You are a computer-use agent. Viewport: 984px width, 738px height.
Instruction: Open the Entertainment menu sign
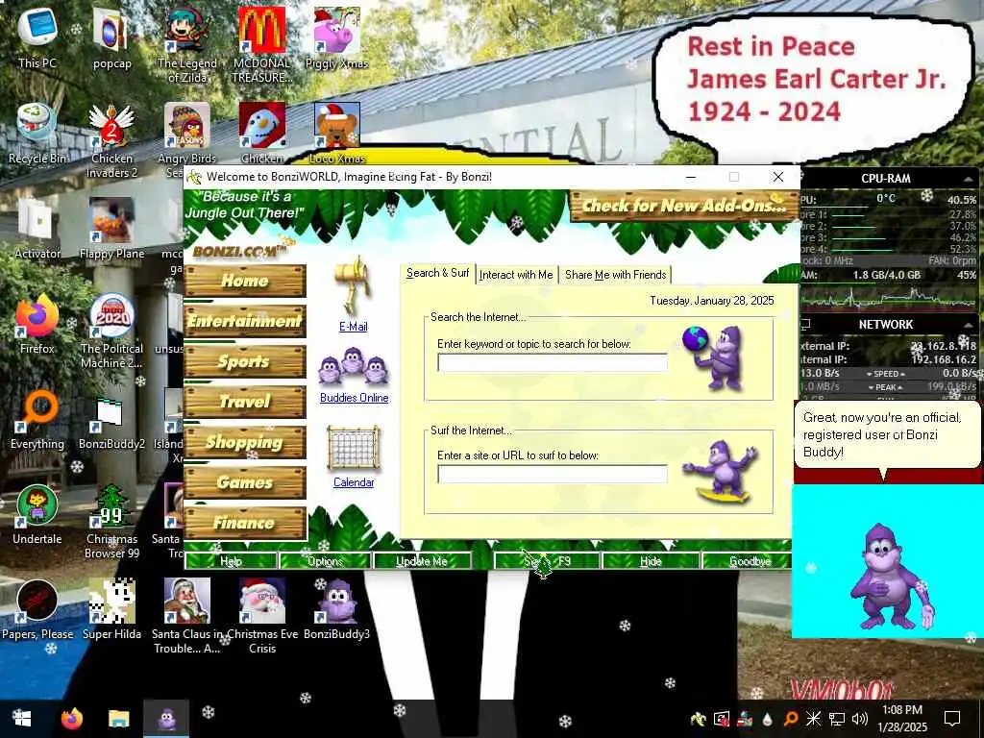pos(245,321)
